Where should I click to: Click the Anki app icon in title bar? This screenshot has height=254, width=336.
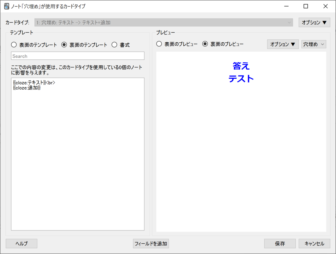pos(7,6)
